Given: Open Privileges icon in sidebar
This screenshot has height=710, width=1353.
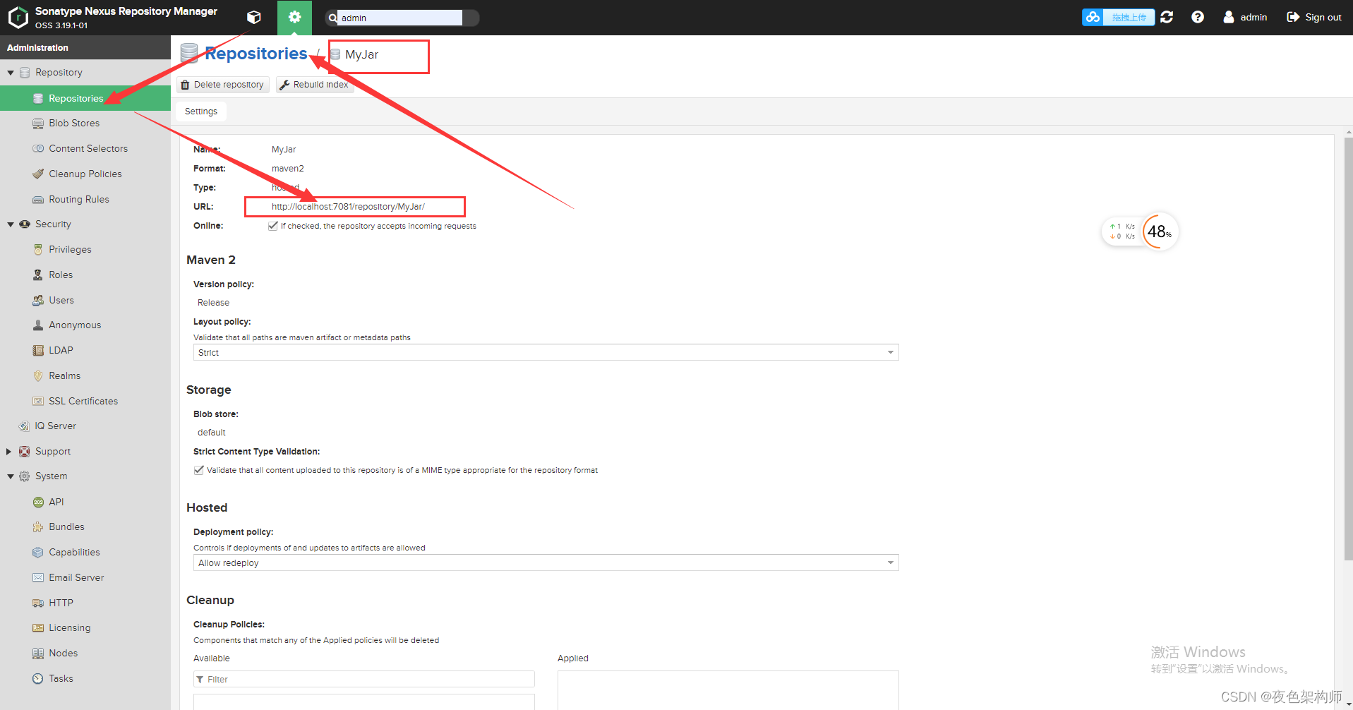Looking at the screenshot, I should click(x=38, y=250).
